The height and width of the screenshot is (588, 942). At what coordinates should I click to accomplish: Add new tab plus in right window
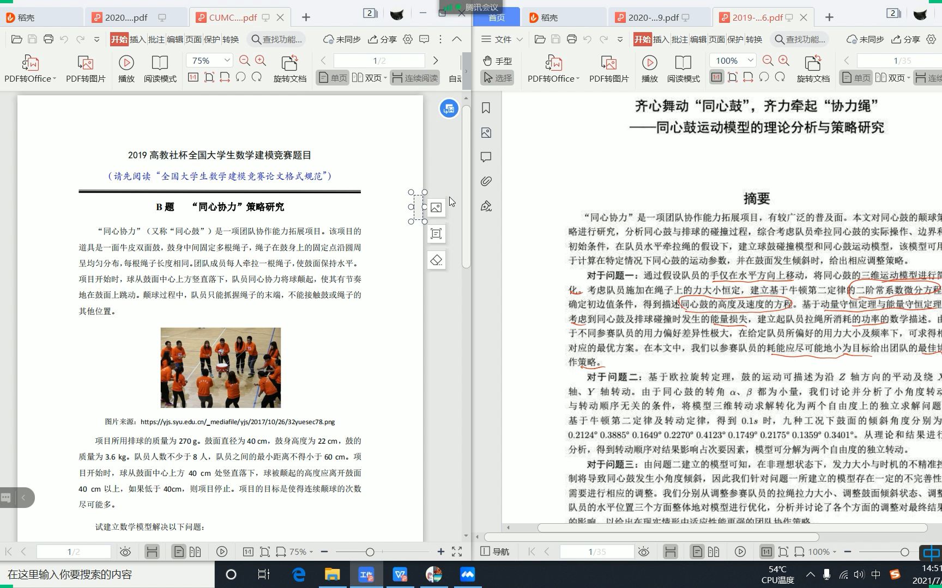click(x=829, y=17)
